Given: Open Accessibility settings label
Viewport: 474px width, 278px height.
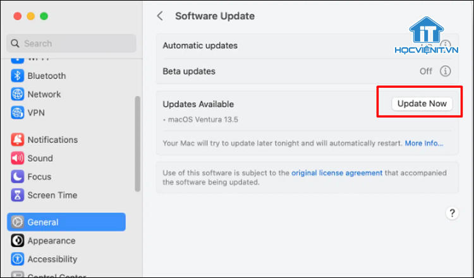Looking at the screenshot, I should pyautogui.click(x=52, y=259).
